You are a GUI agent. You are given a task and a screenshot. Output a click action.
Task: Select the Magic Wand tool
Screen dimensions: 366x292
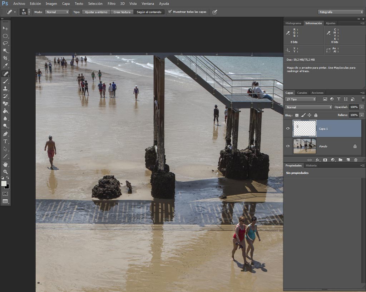[x=5, y=51]
